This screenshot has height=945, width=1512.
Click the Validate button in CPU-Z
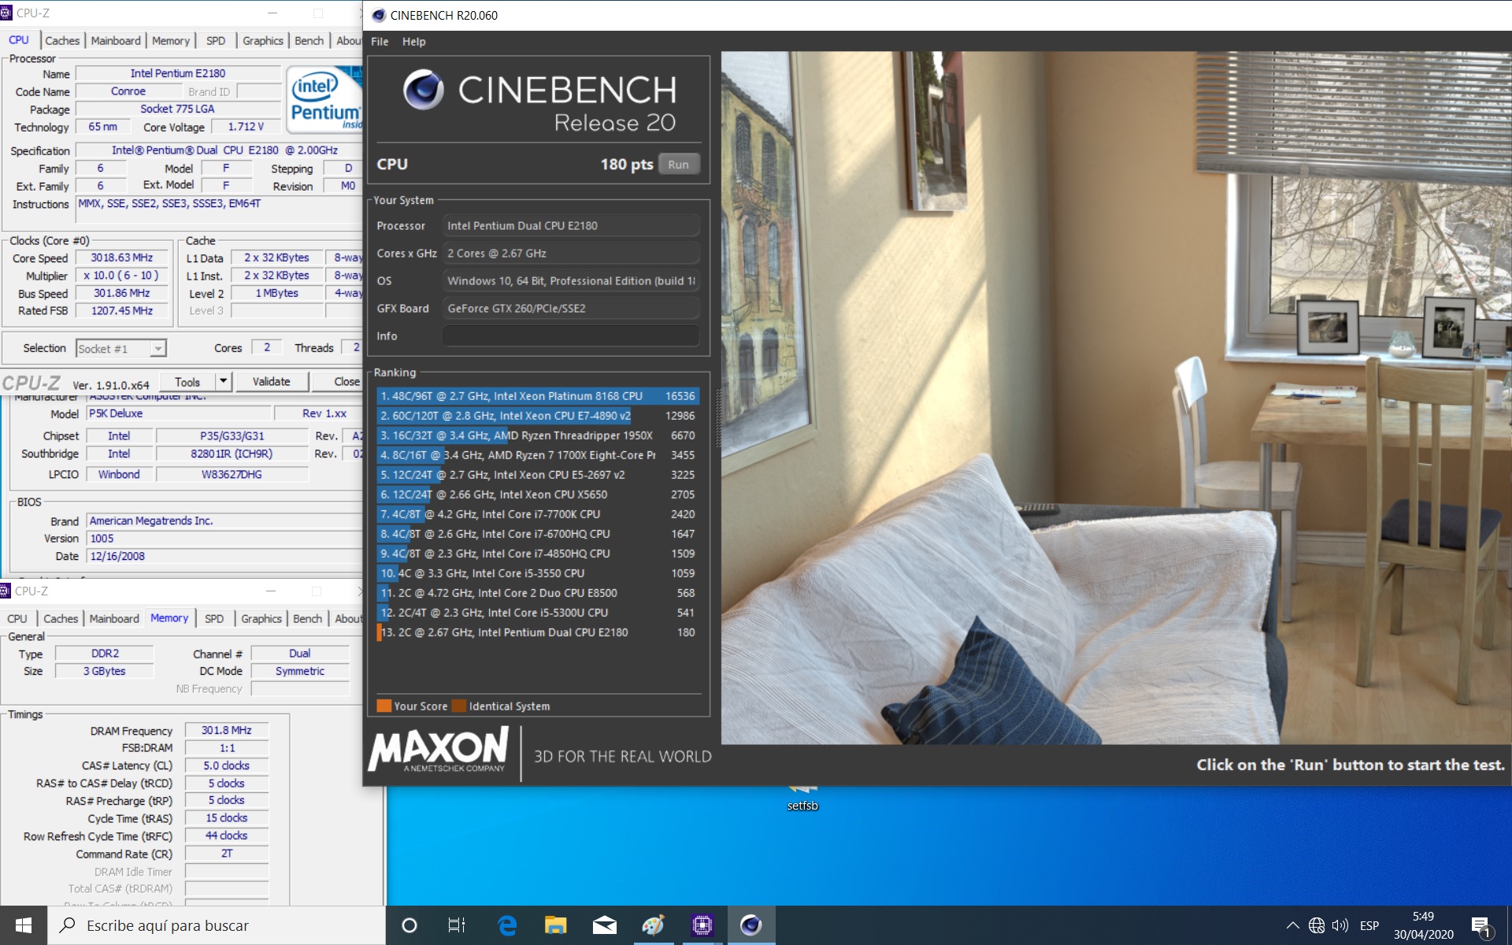pyautogui.click(x=272, y=382)
